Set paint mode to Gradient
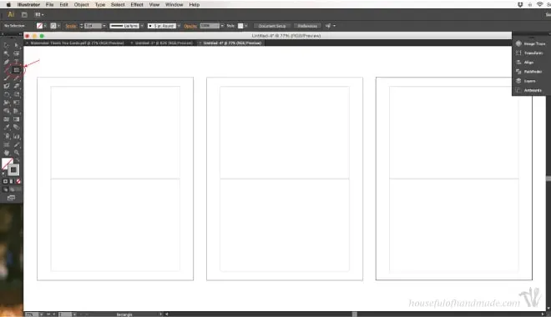The image size is (551, 317). (x=12, y=181)
